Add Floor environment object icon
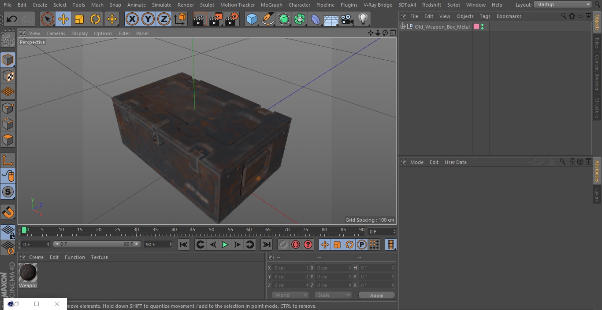The image size is (602, 310). click(x=331, y=19)
